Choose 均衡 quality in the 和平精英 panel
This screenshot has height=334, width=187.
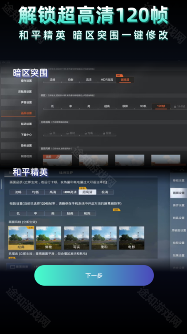tap(35, 192)
